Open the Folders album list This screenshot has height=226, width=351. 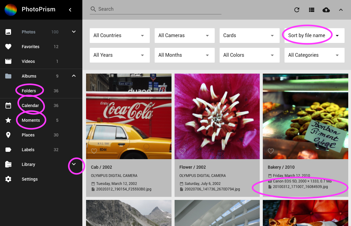click(x=30, y=91)
